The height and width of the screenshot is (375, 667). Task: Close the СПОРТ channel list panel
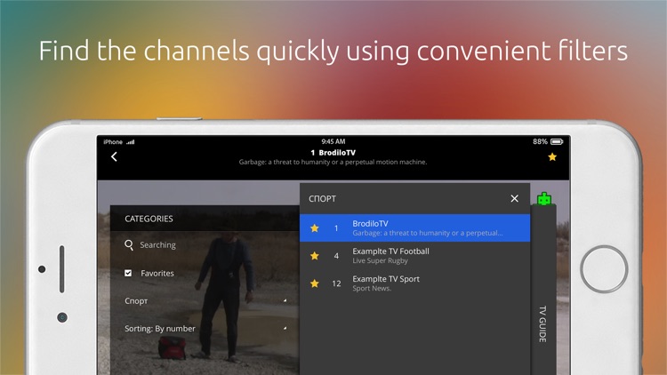514,198
